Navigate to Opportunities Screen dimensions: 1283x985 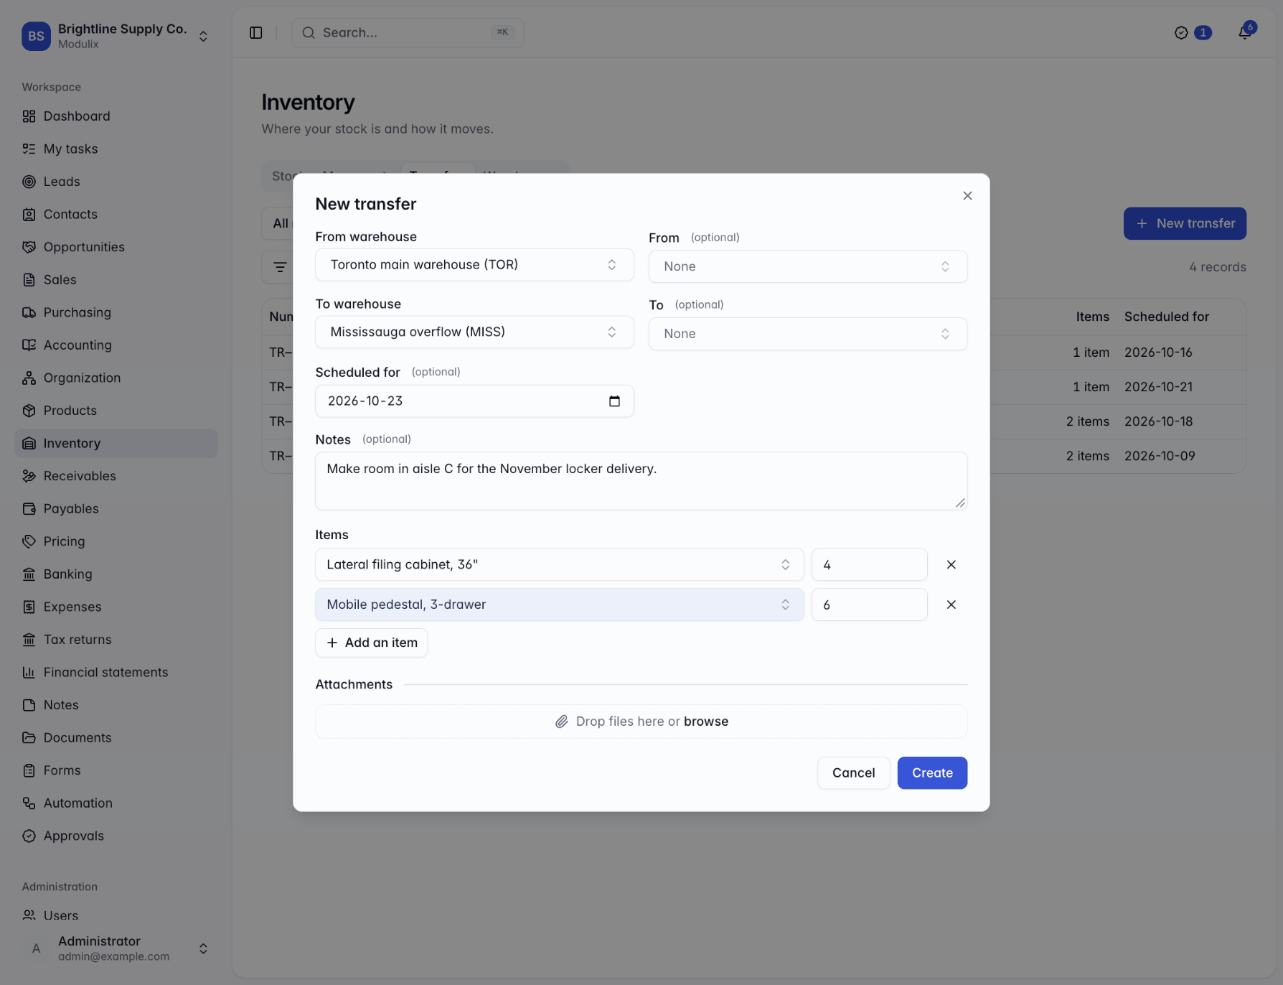click(116, 247)
